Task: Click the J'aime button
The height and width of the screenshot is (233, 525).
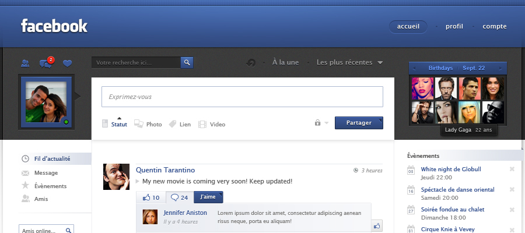Action: pyautogui.click(x=208, y=197)
